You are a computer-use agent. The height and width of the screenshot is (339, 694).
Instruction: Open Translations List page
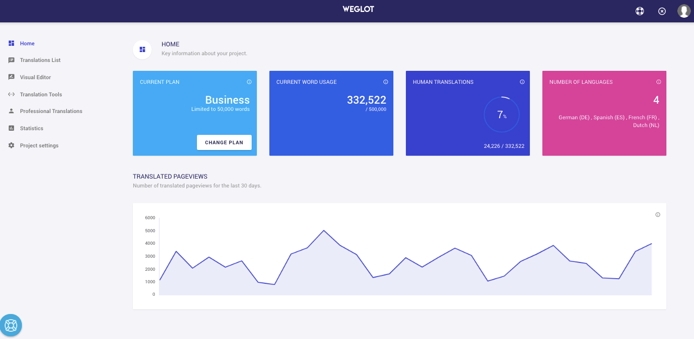pos(40,60)
